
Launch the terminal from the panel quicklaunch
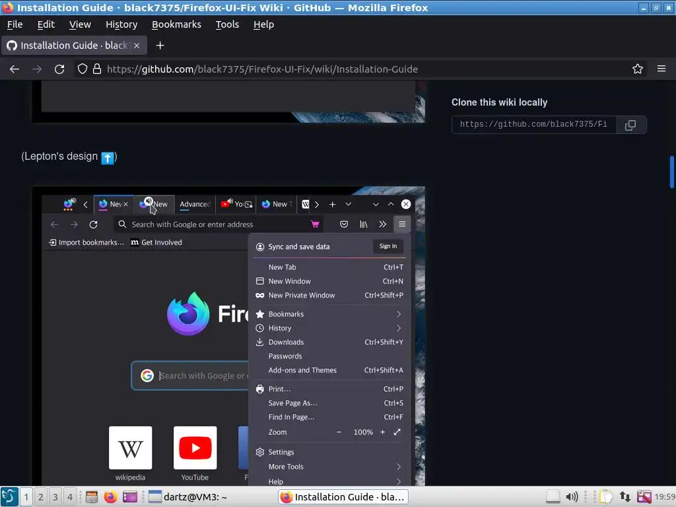pyautogui.click(x=130, y=496)
